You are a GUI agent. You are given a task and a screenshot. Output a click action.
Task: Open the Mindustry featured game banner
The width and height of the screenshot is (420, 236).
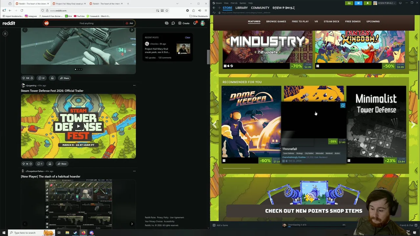point(267,50)
